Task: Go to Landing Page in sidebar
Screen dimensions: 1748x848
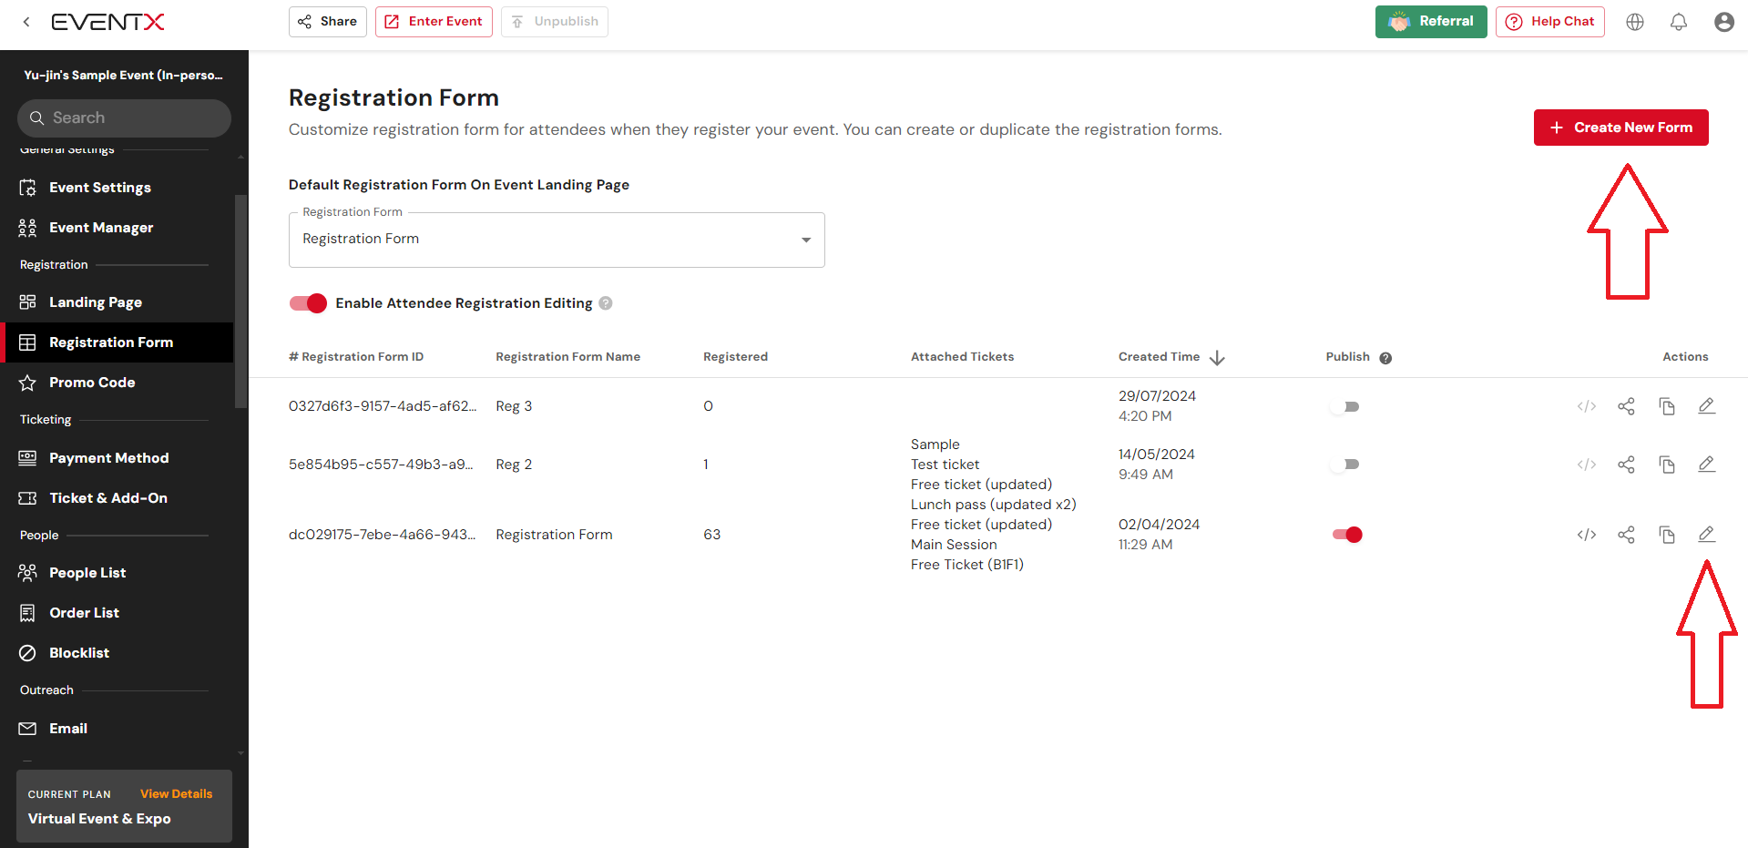Action: (x=118, y=302)
